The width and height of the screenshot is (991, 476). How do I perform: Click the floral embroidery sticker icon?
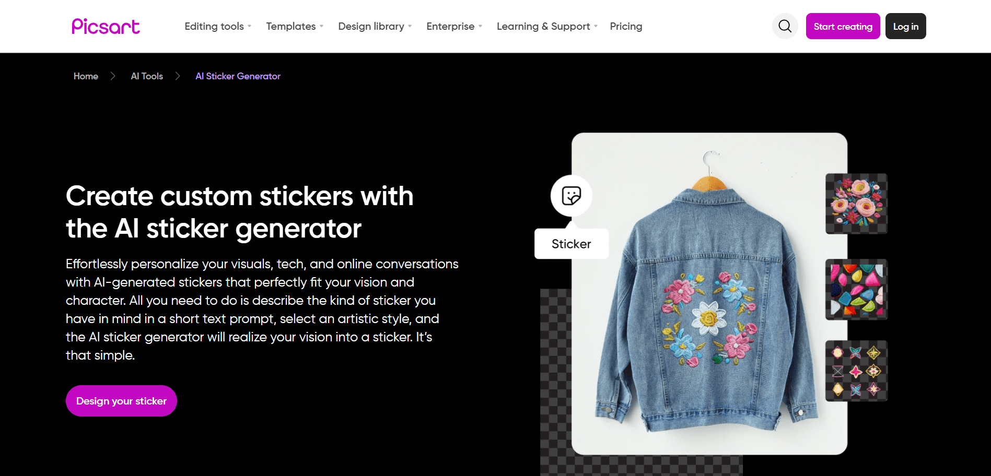856,204
